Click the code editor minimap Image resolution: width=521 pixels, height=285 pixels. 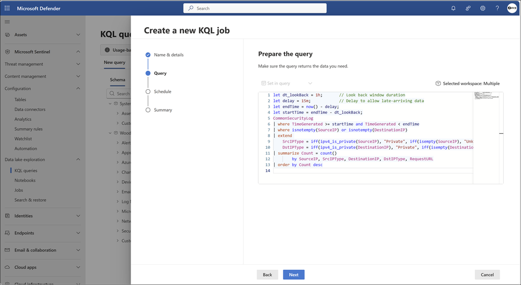point(487,138)
